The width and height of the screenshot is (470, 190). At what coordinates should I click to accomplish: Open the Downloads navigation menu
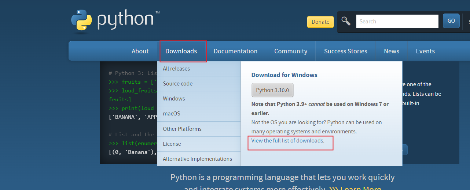181,51
